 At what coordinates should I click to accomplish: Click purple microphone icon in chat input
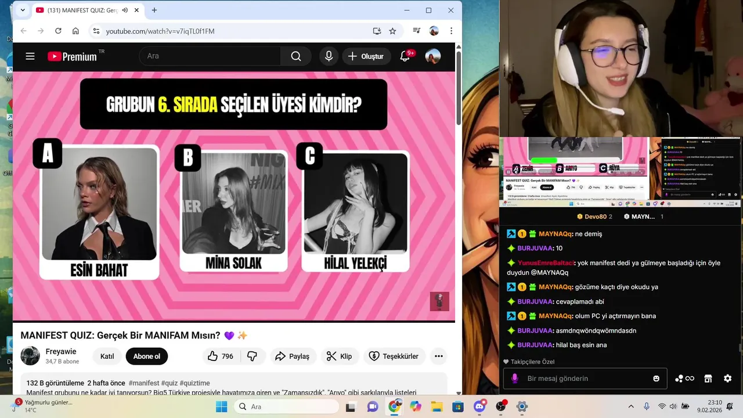[x=514, y=379]
